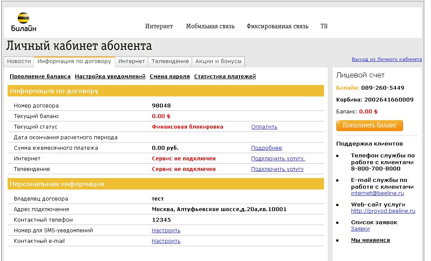Click the support phone 8-800-700-8000
Screen dimensions: 431x261
[x=376, y=169]
